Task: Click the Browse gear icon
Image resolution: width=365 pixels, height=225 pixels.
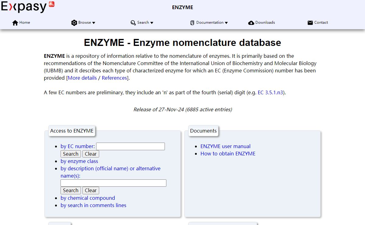Action: click(74, 23)
